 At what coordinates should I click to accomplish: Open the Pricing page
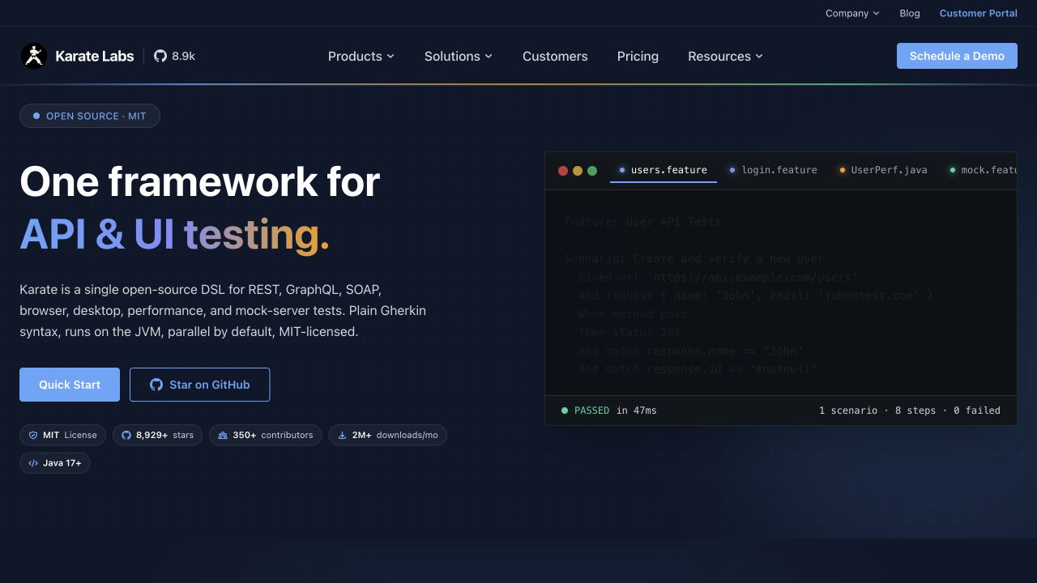638,56
